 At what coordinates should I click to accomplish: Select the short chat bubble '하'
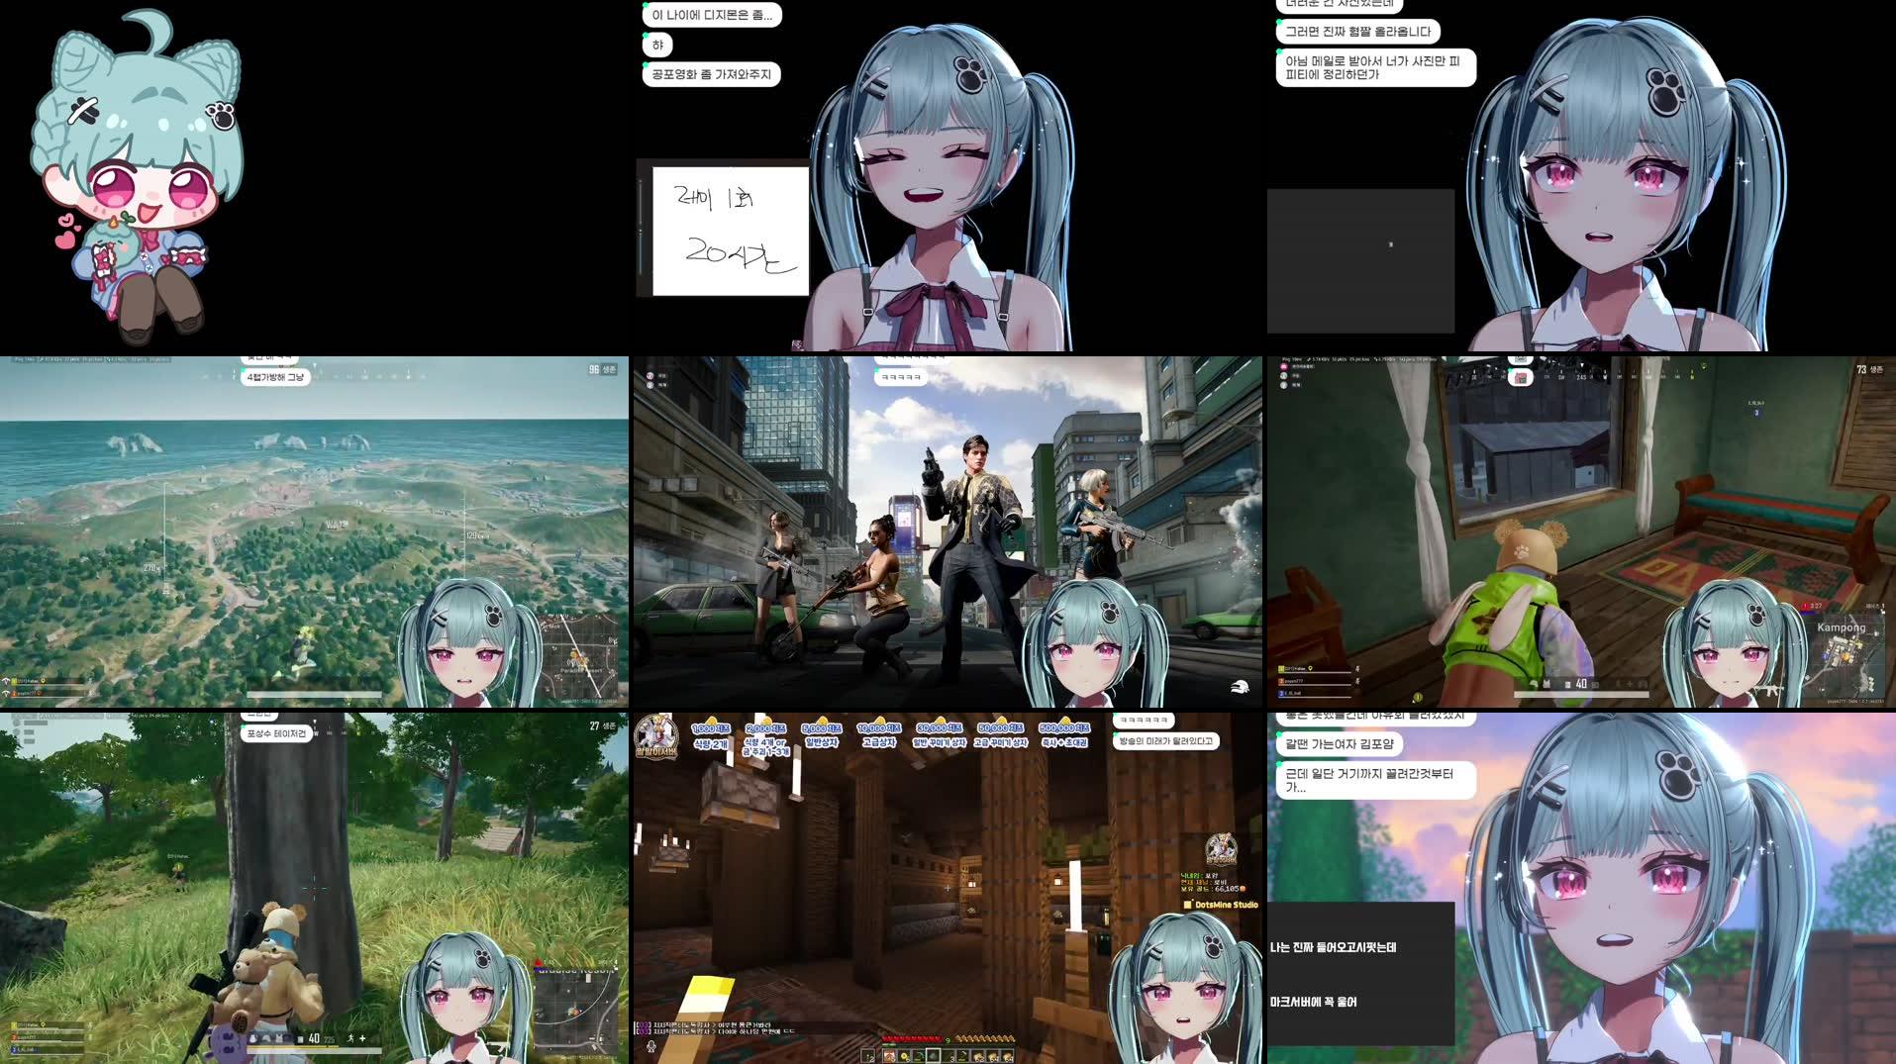click(x=657, y=45)
